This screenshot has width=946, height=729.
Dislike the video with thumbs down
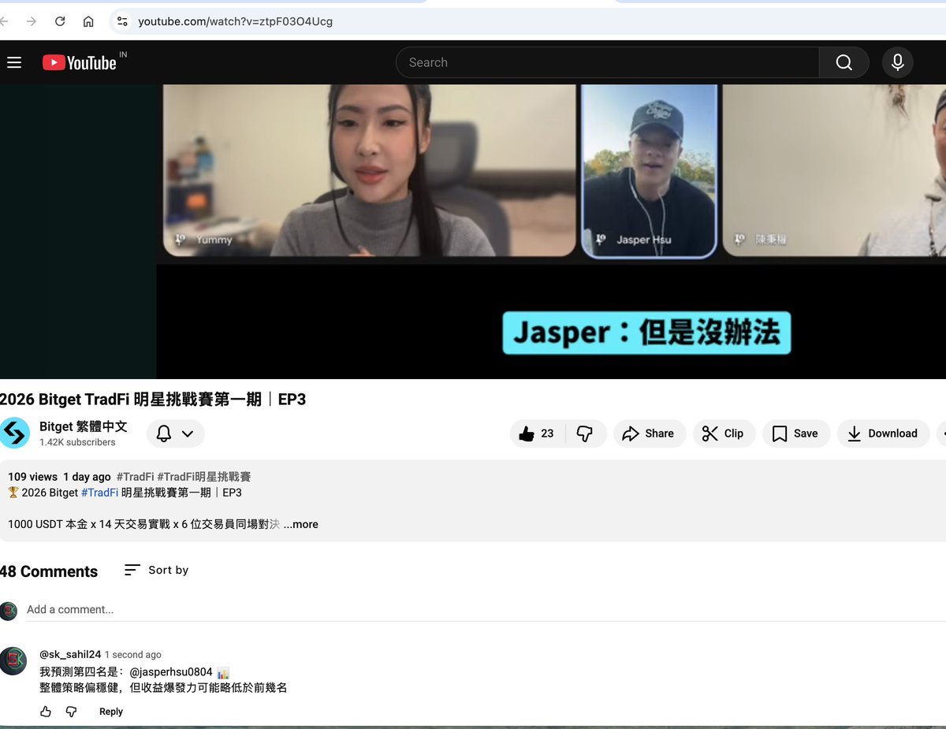click(x=585, y=433)
